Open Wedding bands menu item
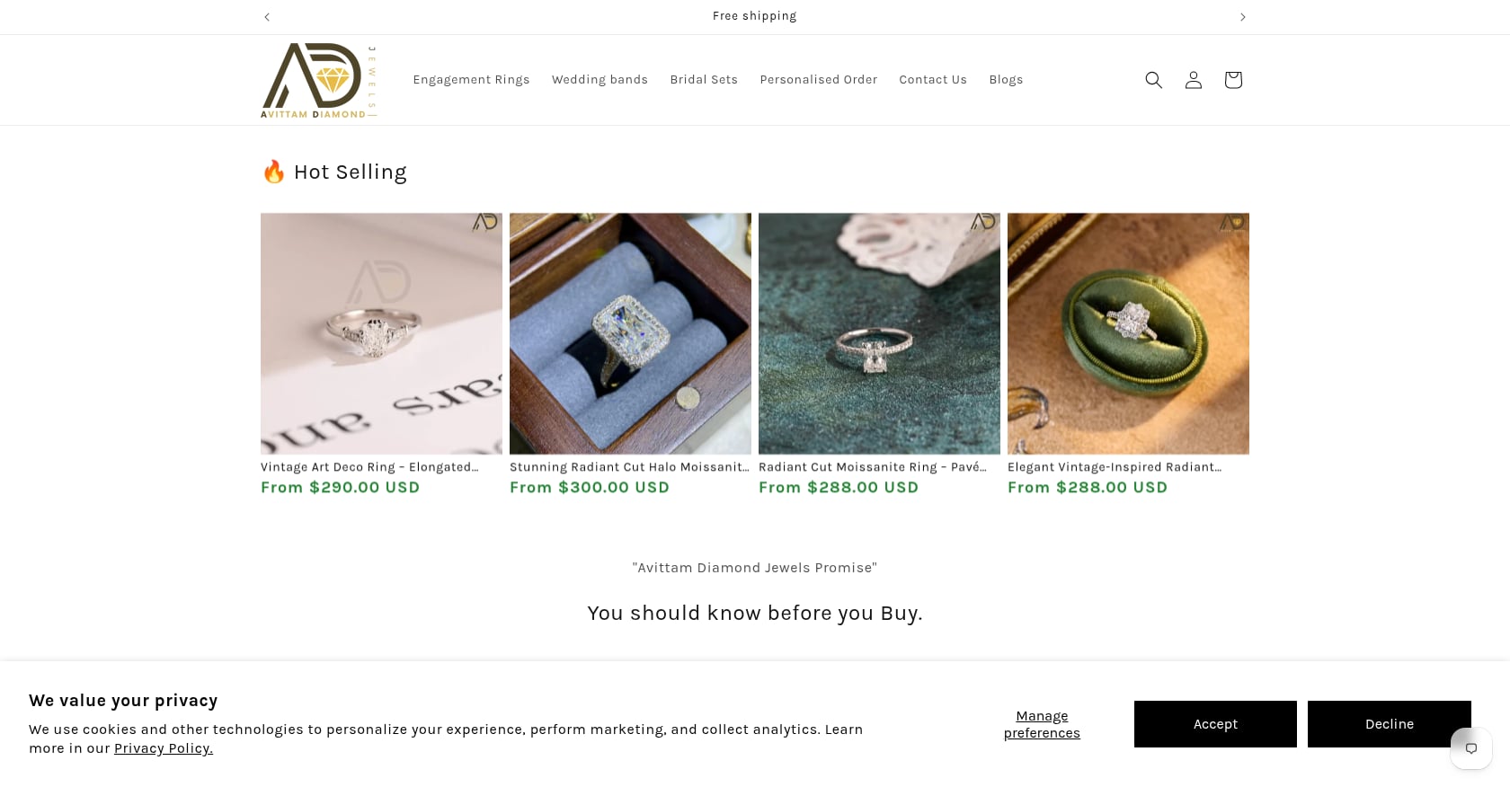 click(600, 80)
